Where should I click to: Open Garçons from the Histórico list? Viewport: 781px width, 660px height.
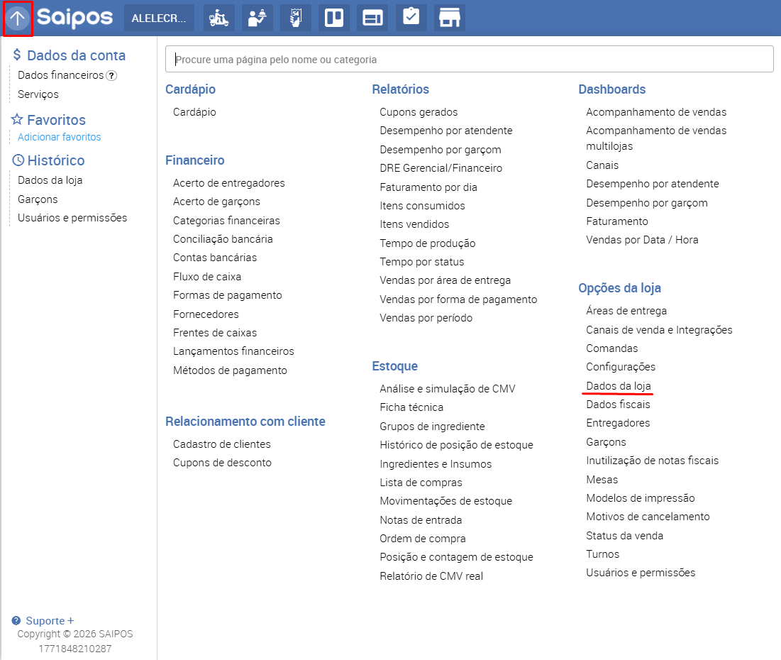pyautogui.click(x=38, y=199)
